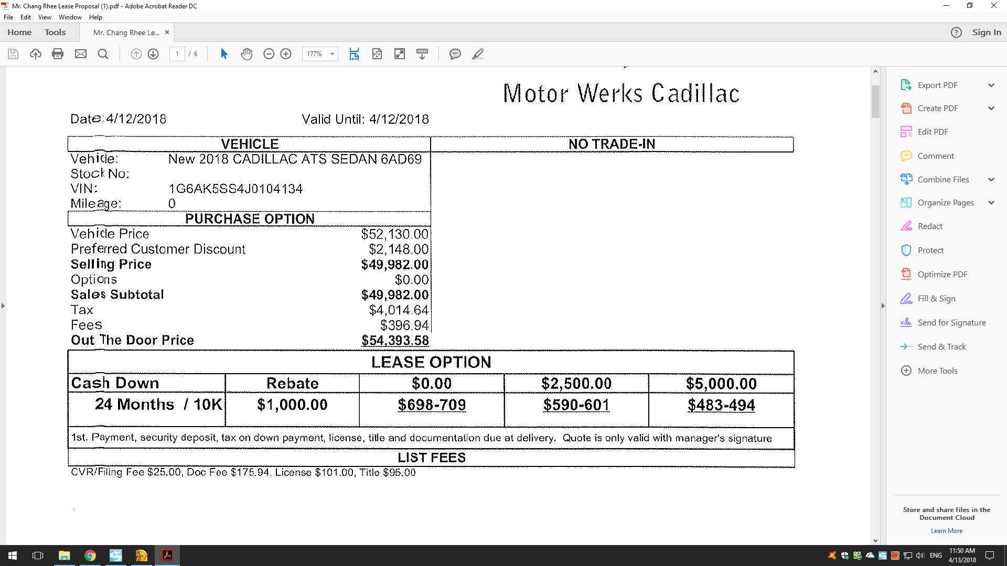Image resolution: width=1007 pixels, height=566 pixels.
Task: Open the Optimize PDF tool
Action: (942, 274)
